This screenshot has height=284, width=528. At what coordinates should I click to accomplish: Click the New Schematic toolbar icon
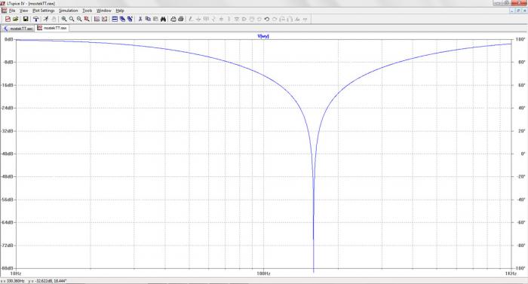8,19
